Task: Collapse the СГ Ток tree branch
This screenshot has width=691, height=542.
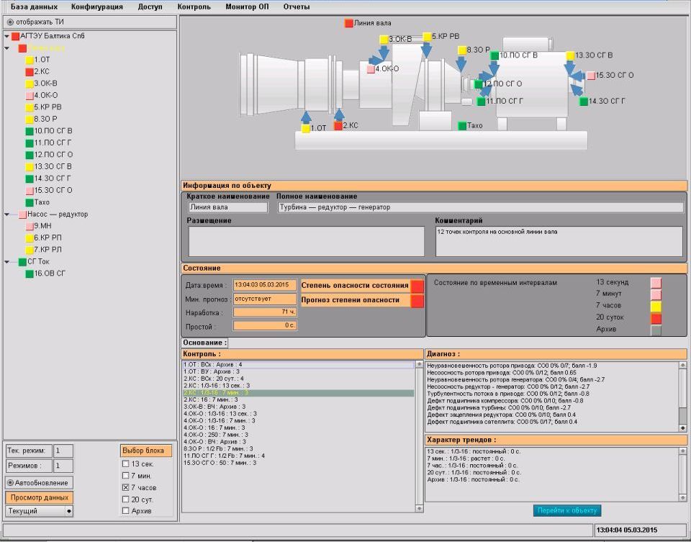Action: pyautogui.click(x=6, y=262)
